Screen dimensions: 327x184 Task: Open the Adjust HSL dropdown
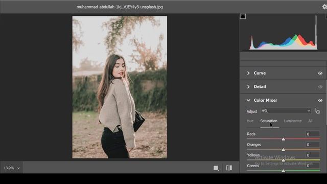(286, 111)
